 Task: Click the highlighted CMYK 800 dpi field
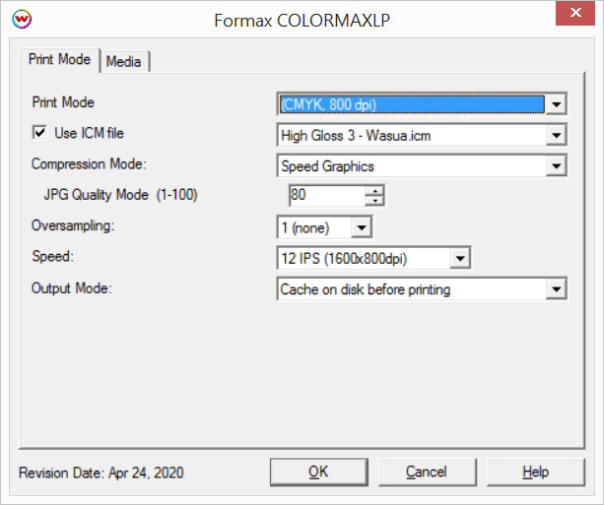point(410,103)
